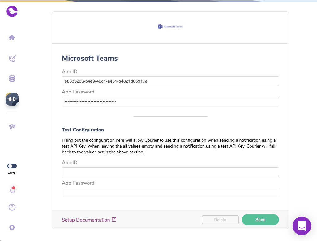
Task: Click the Microsoft Teams logo header
Action: click(170, 27)
